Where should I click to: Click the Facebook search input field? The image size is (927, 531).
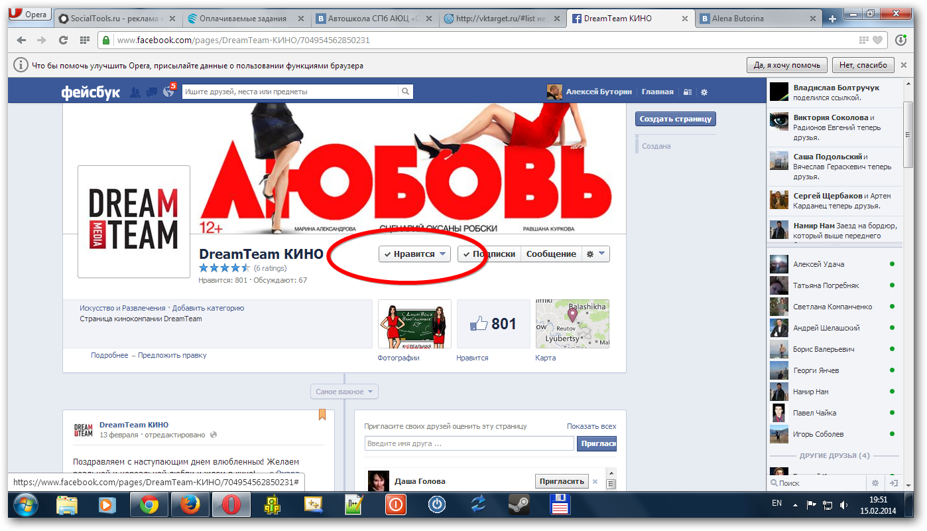point(290,92)
